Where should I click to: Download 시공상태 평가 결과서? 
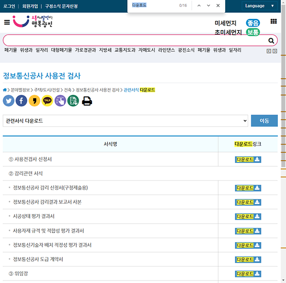tap(248, 217)
